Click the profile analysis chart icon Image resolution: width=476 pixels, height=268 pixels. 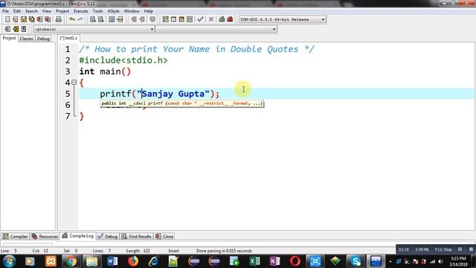222,19
